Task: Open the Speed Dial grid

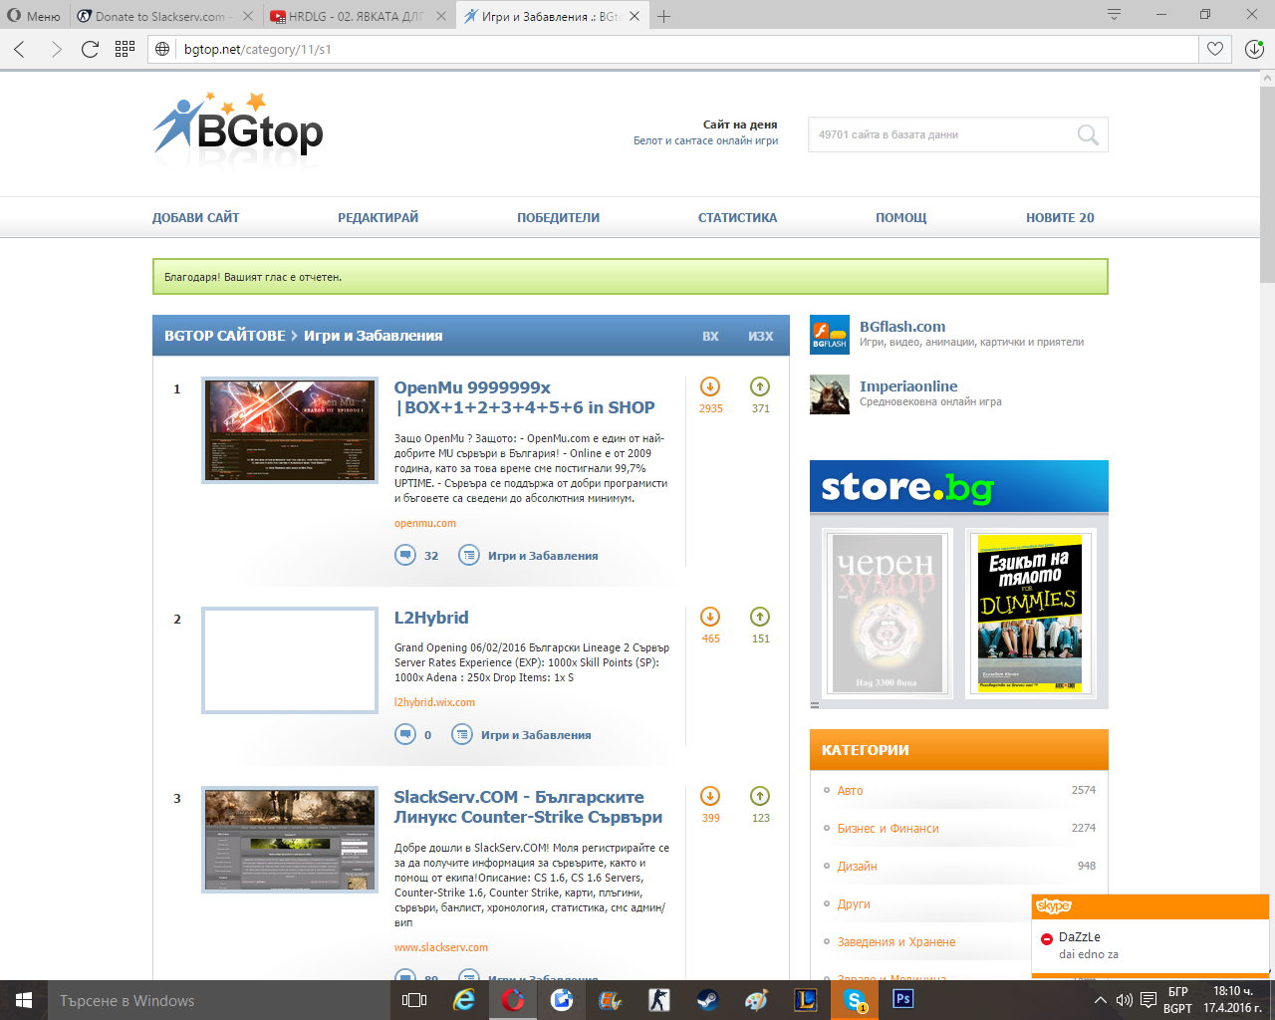Action: pyautogui.click(x=125, y=49)
